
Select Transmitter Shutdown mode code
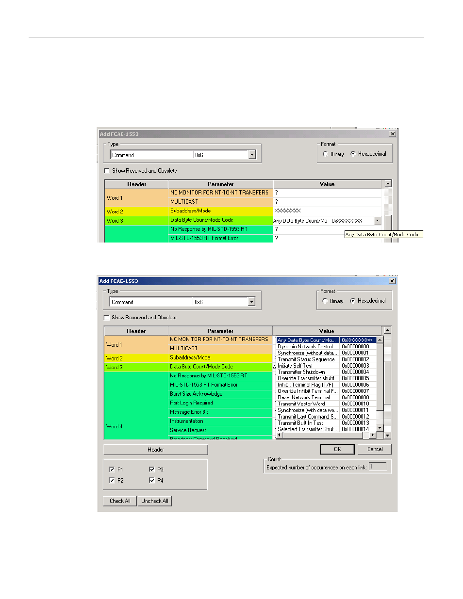point(326,372)
